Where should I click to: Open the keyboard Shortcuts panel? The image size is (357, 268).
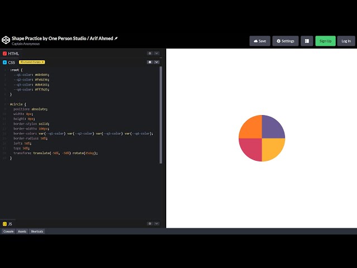pyautogui.click(x=37, y=231)
